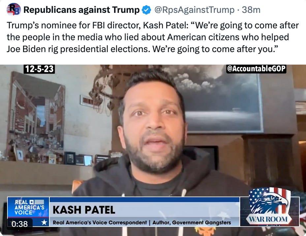Viewport: 306px width, 236px height.
Task: Click the Real America's Voice logo
Action: (28, 207)
